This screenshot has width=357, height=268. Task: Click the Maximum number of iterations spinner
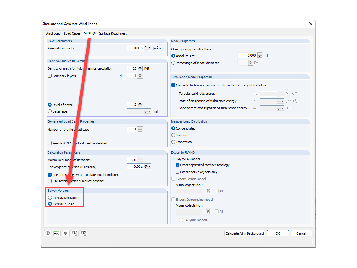140,160
